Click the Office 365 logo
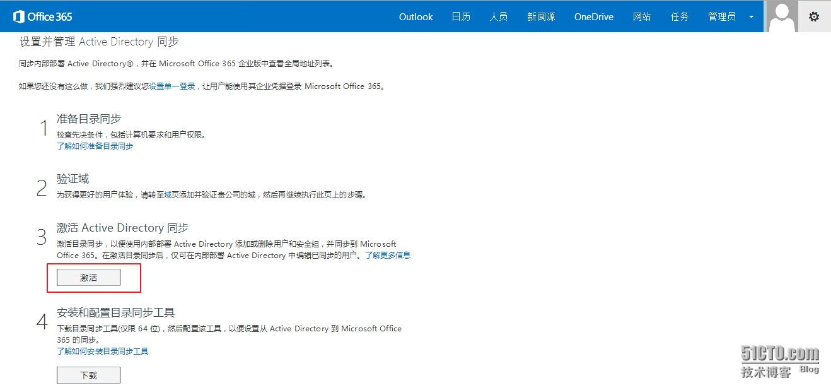 coord(43,16)
